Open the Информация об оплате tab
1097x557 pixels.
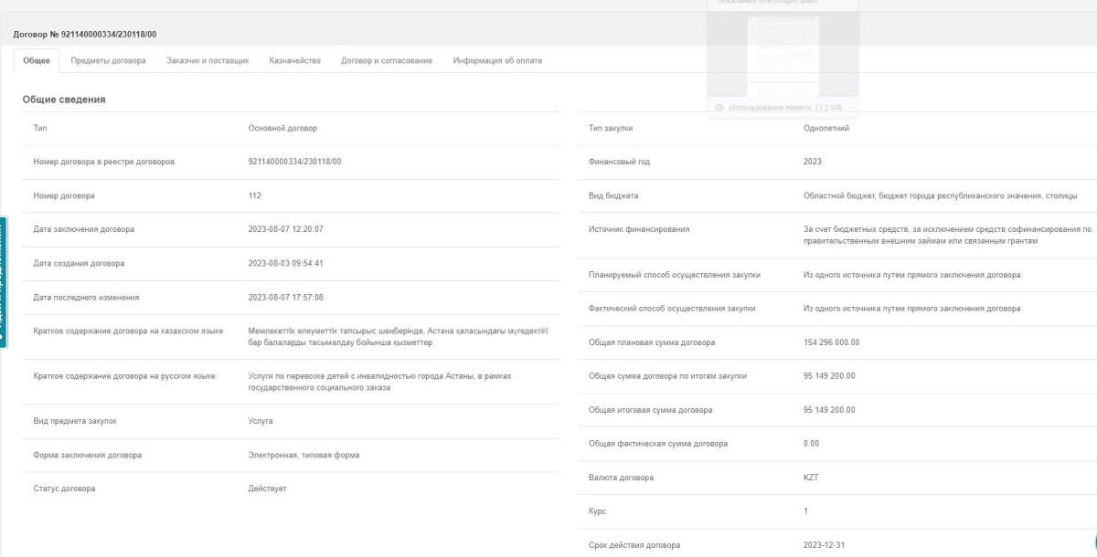point(497,60)
